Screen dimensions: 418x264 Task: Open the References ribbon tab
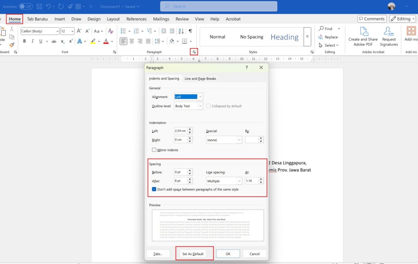pyautogui.click(x=136, y=19)
